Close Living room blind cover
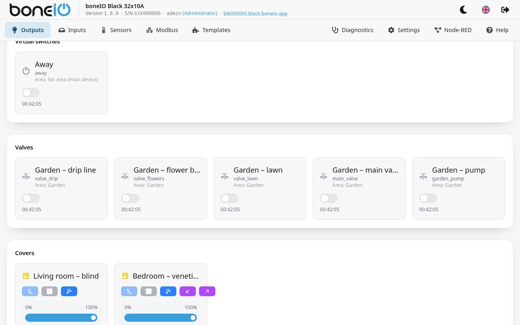 coord(69,291)
